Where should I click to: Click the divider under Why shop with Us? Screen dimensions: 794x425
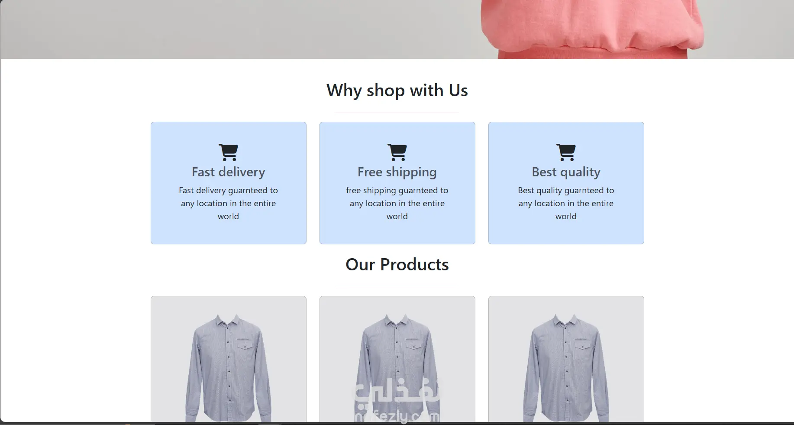point(397,113)
